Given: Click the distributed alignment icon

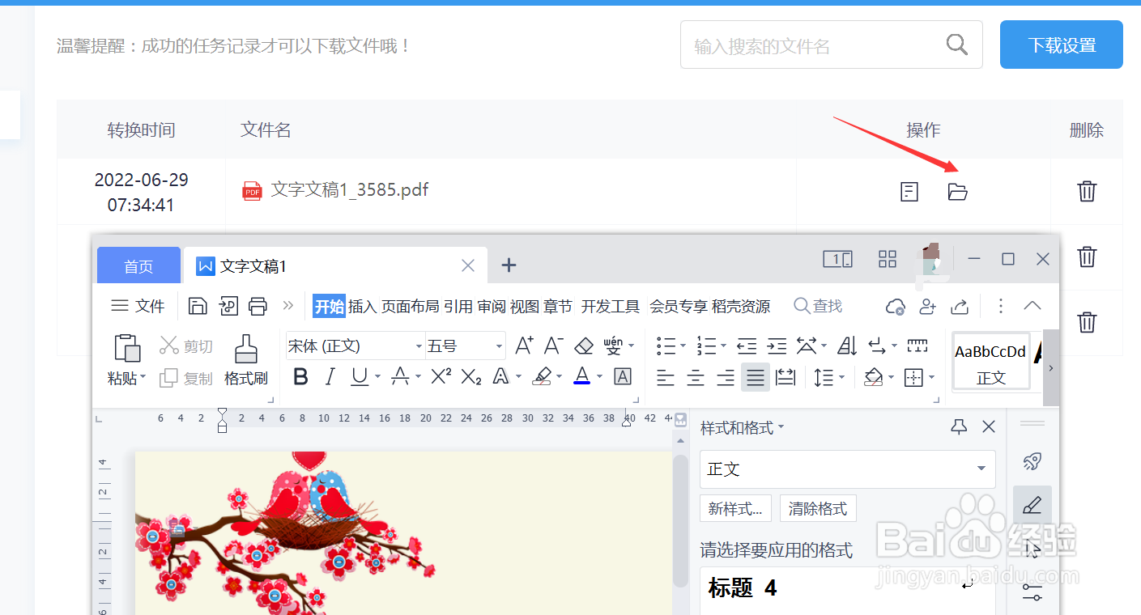Looking at the screenshot, I should coord(786,377).
